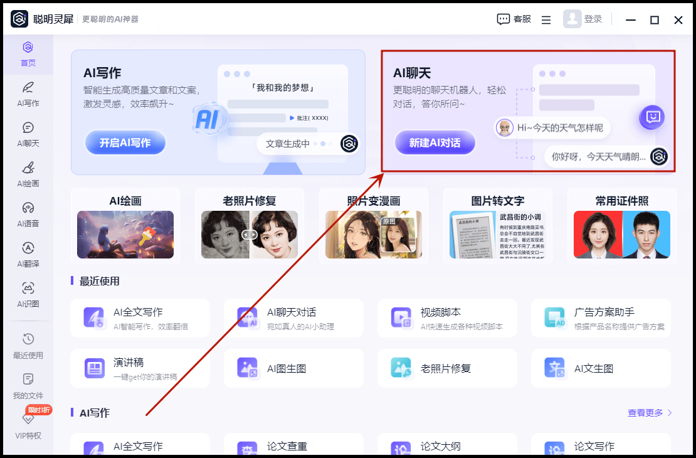Open the AI翻译 sidebar tool
Image resolution: width=696 pixels, height=458 pixels.
(x=28, y=254)
